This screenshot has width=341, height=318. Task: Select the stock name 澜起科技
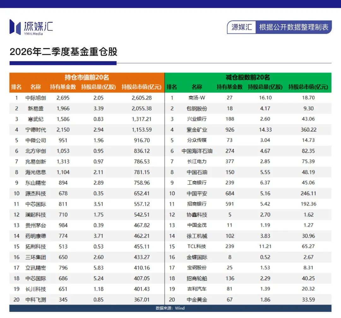36,215
